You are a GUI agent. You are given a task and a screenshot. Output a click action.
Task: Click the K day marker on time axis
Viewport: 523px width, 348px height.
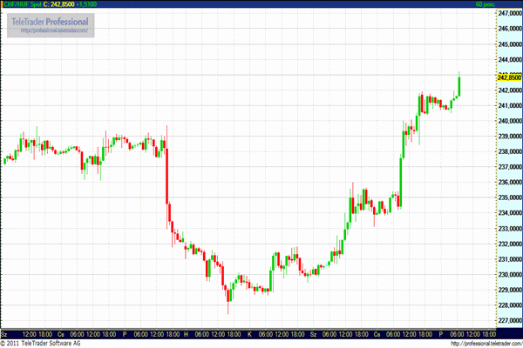249,334
